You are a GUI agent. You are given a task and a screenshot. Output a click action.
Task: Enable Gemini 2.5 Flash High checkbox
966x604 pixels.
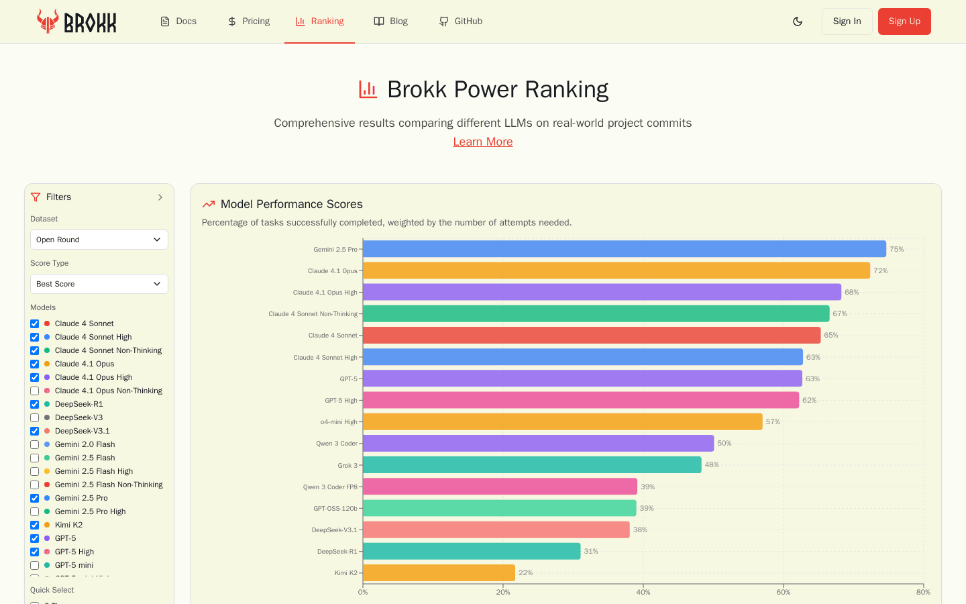(x=34, y=471)
